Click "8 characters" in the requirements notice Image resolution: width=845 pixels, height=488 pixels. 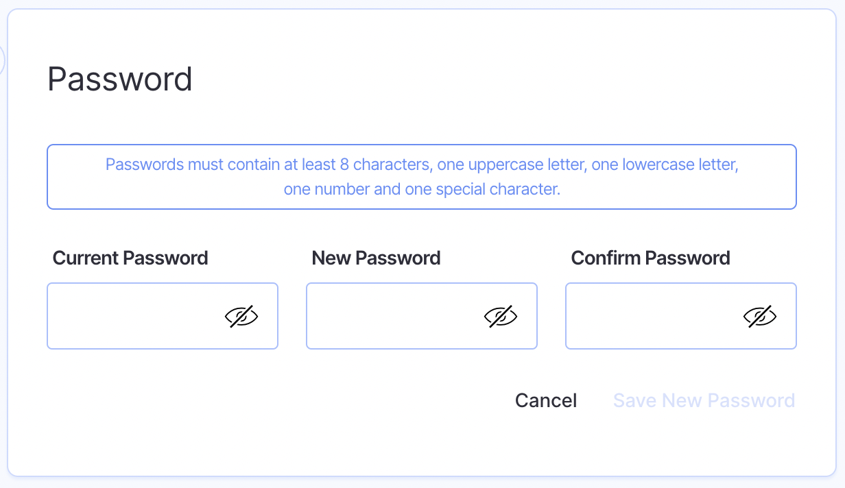[388, 165]
